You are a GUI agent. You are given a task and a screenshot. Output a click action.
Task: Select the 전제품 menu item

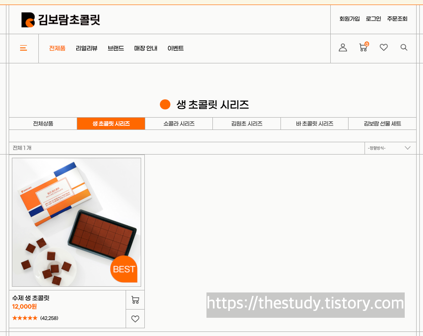57,48
